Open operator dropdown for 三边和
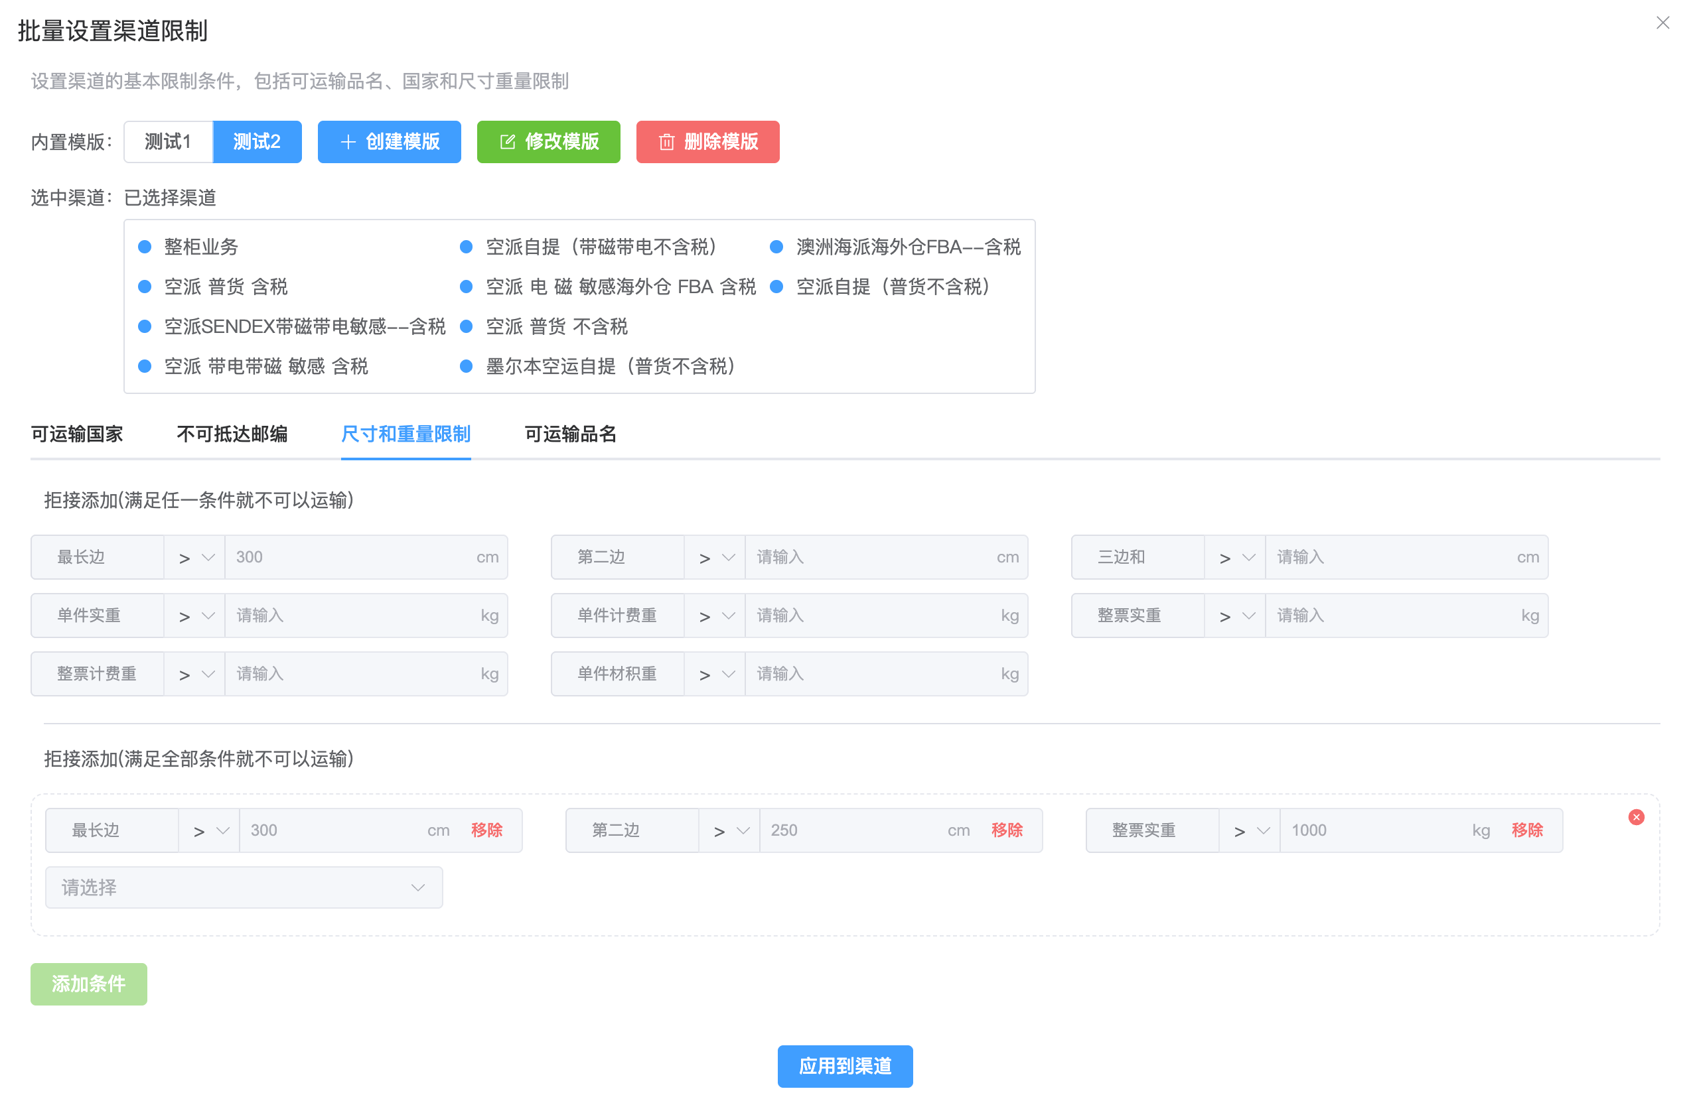The height and width of the screenshot is (1105, 1687). pyautogui.click(x=1234, y=557)
